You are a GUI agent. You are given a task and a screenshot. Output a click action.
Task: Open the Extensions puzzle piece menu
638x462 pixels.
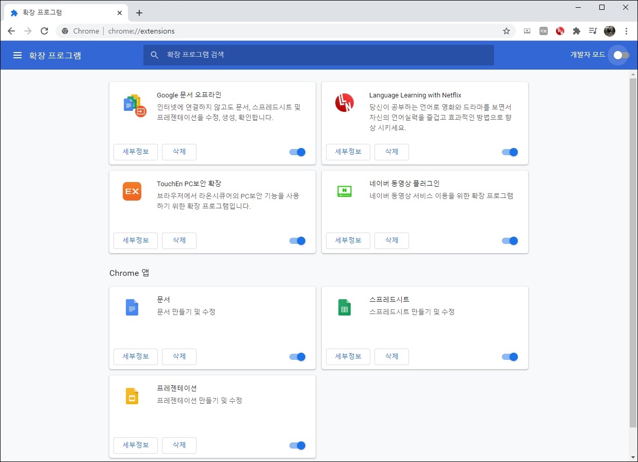[x=577, y=31]
